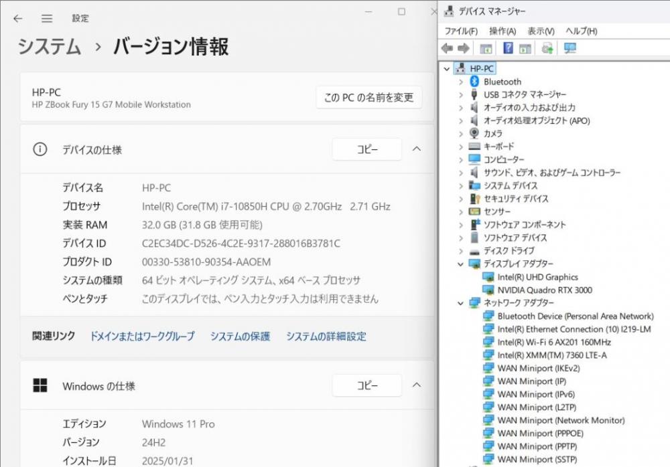
Task: Click the ソフトウェア コンポーネント icon
Action: pyautogui.click(x=474, y=225)
